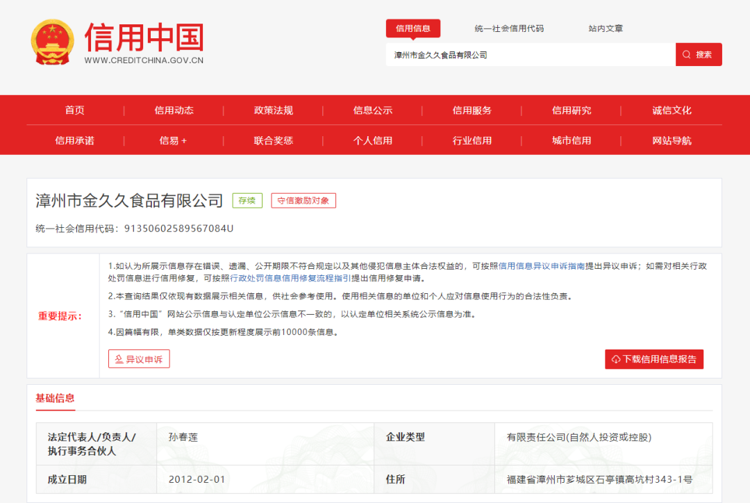
Task: Click the 成立日期 label cell
Action: click(96, 479)
